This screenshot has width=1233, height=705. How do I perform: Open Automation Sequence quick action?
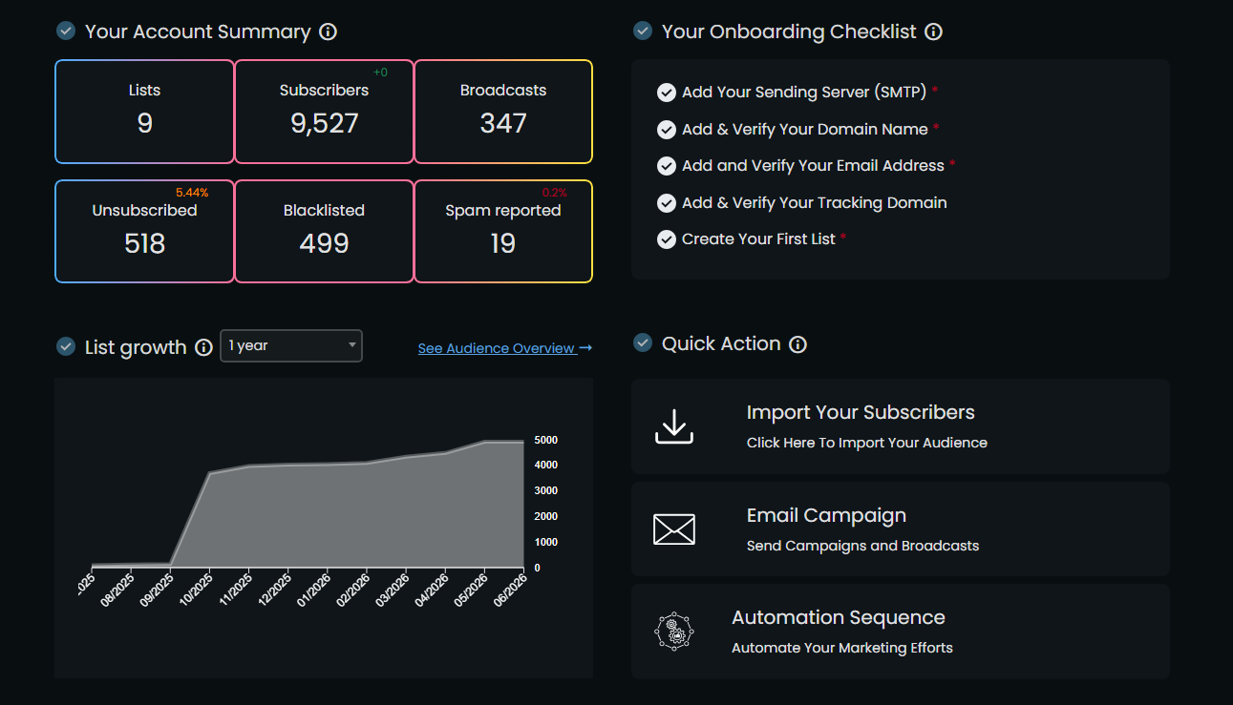[901, 632]
